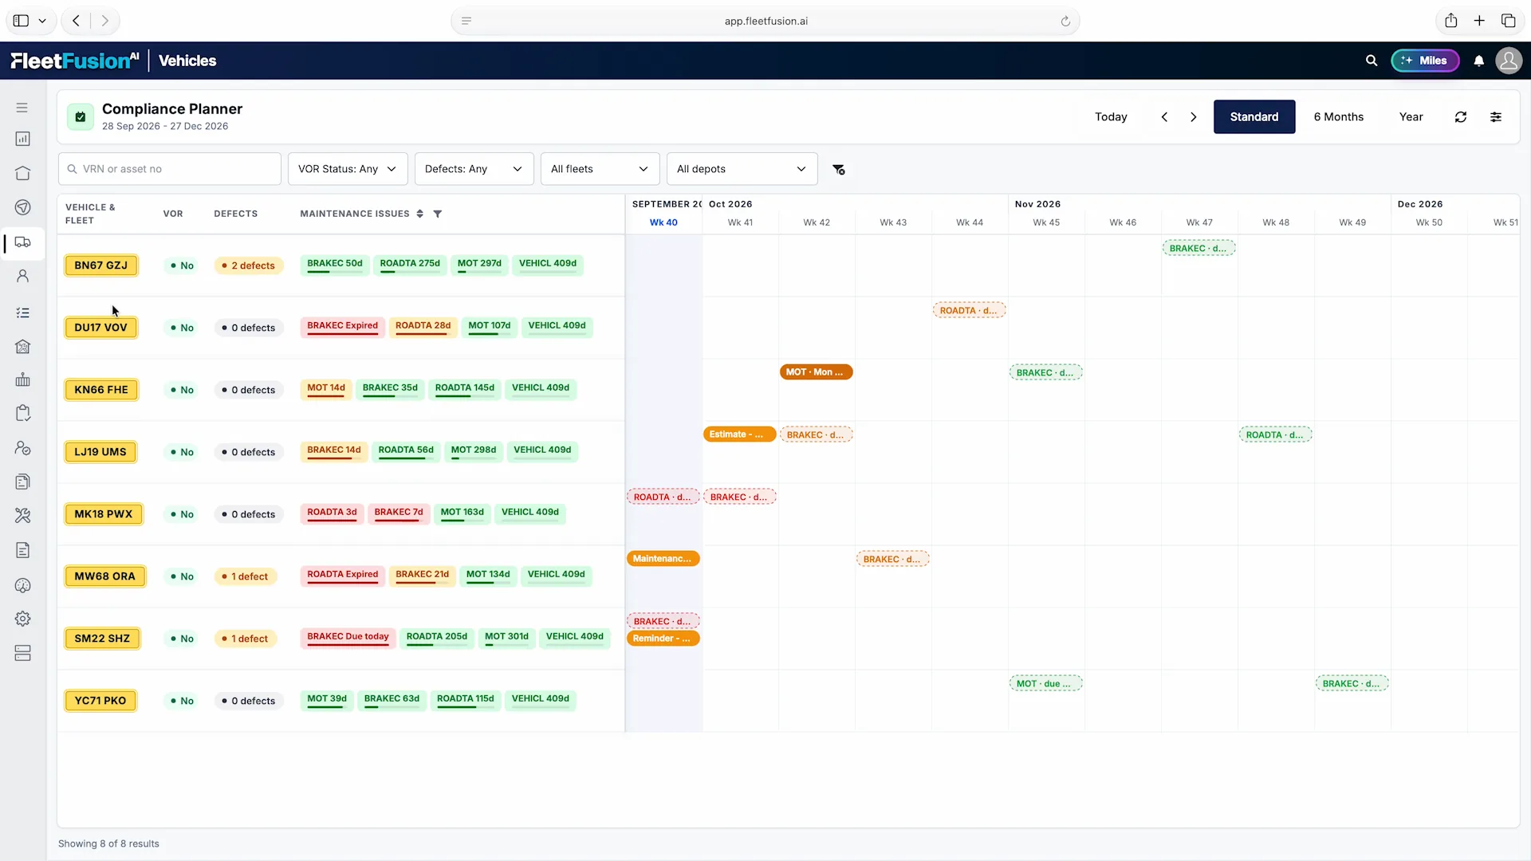The height and width of the screenshot is (861, 1531).
Task: Click the maintenance wrench icon in sidebar
Action: click(23, 516)
